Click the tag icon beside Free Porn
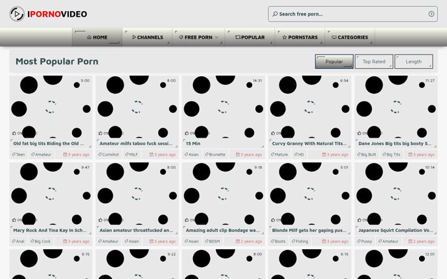447x279 pixels. [181, 37]
